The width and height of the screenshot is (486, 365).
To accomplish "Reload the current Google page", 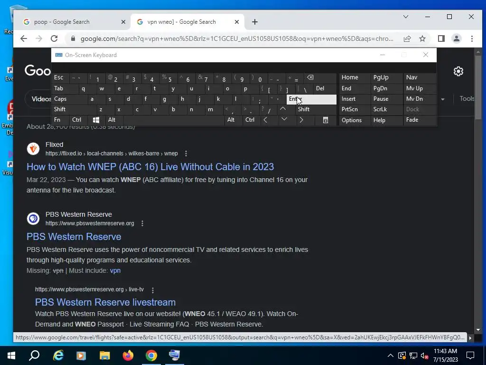I will pyautogui.click(x=54, y=38).
